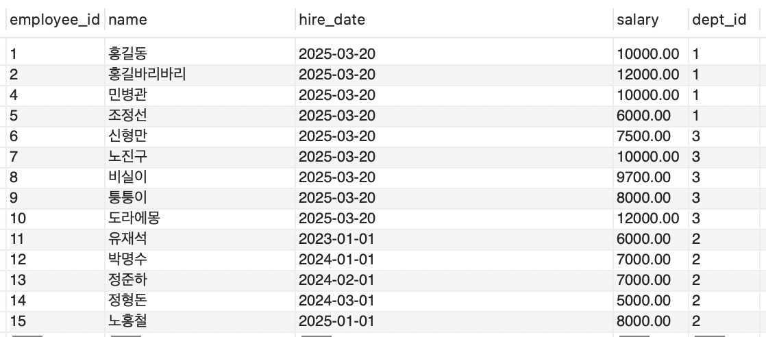Screen dimensions: 766x337
Task: Click the name cell 노진구
Action: (x=200, y=157)
